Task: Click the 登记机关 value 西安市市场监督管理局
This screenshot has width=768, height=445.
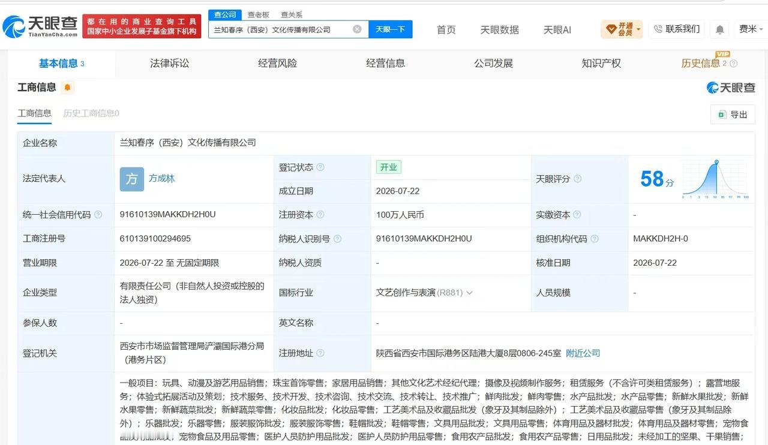Action: [191, 353]
